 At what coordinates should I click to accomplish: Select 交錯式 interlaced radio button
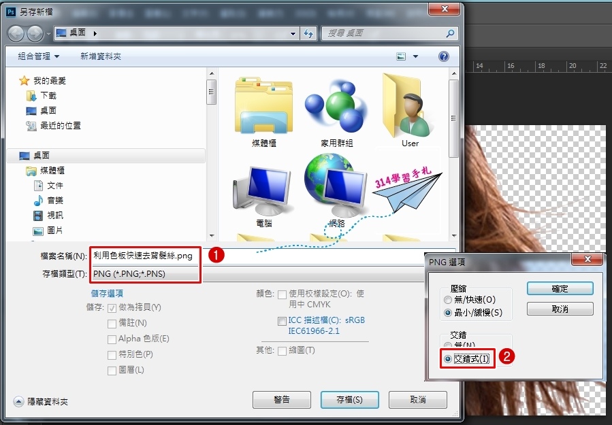pyautogui.click(x=448, y=359)
